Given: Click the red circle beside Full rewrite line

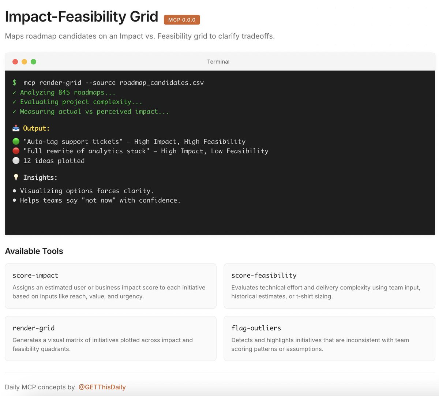Looking at the screenshot, I should click(x=16, y=151).
